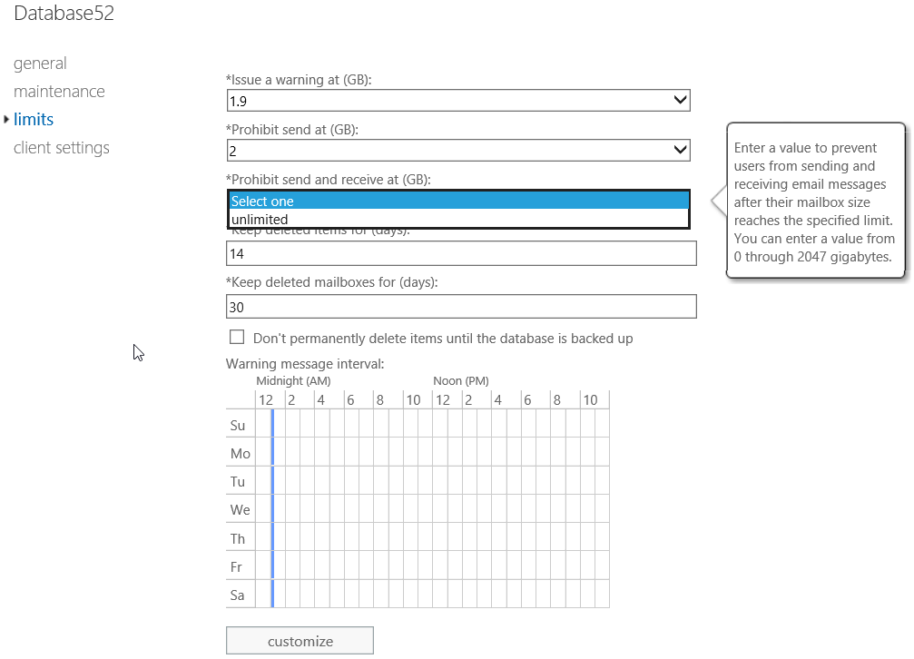Click the Tu row label in schedule
Screen dimensions: 914x659
tap(237, 481)
